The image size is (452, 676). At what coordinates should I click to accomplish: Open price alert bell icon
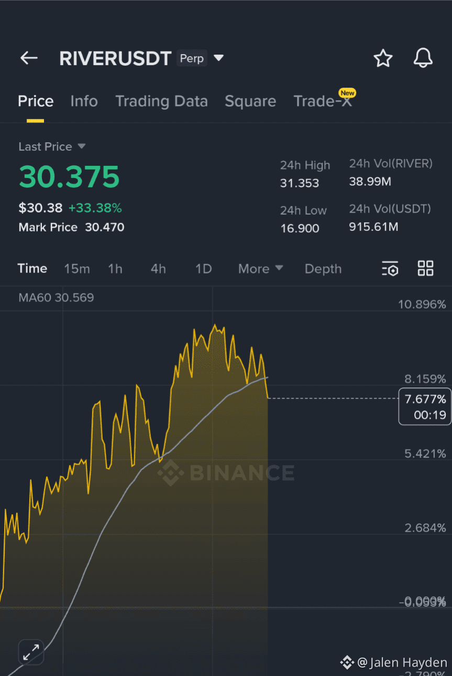pyautogui.click(x=423, y=58)
